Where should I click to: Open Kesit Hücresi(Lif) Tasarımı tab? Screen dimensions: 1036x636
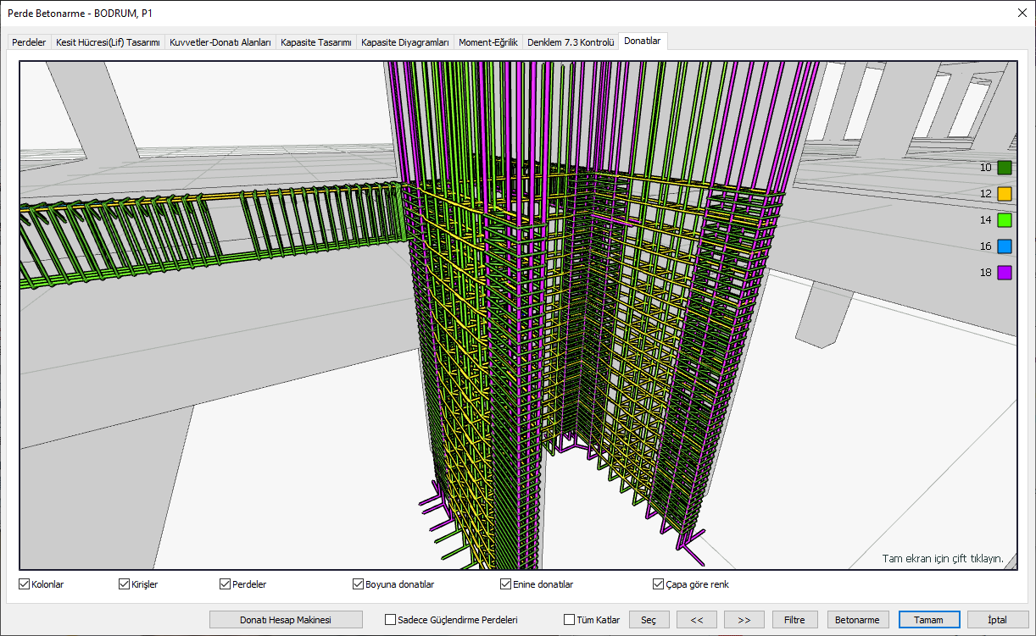[108, 42]
